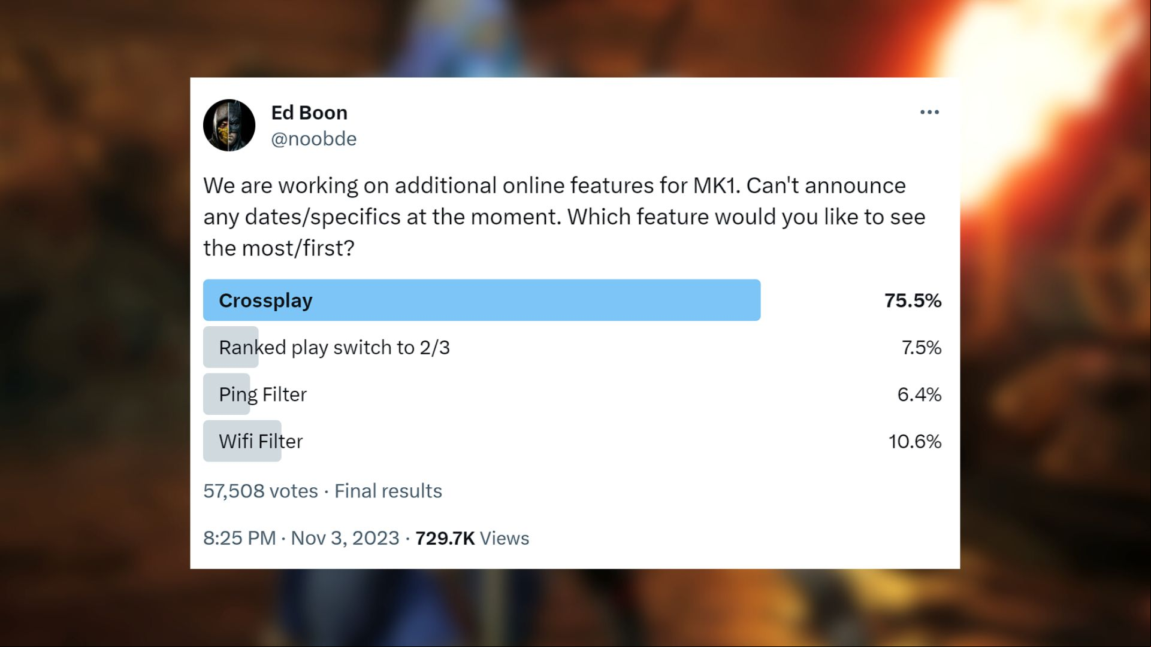This screenshot has width=1151, height=647.
Task: Click Ed Boon's profile avatar
Action: coord(229,125)
